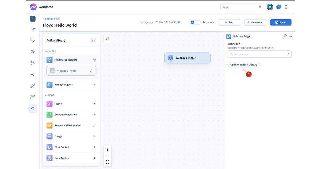Image resolution: width=321 pixels, height=169 pixels.
Task: Click the Agents purple icon
Action: 49,104
